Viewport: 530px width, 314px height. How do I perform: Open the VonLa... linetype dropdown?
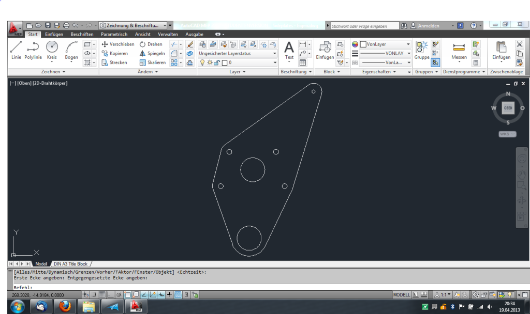click(385, 62)
